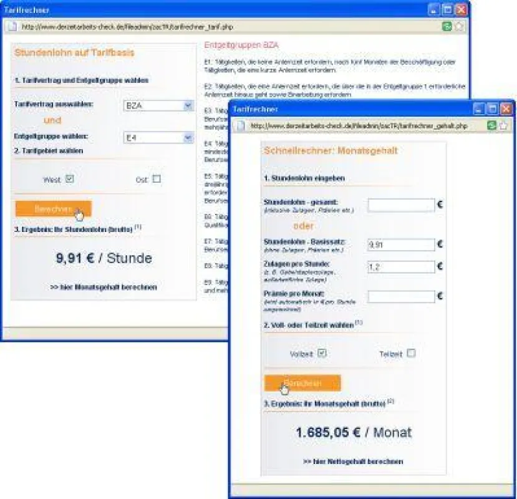Toggle the Vollzeit checkbox
Image resolution: width=517 pixels, height=499 pixels.
point(322,353)
